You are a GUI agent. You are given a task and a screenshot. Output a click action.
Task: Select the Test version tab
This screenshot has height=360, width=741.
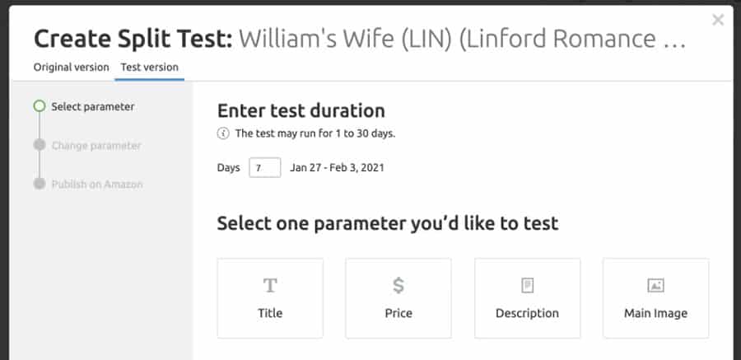click(149, 68)
